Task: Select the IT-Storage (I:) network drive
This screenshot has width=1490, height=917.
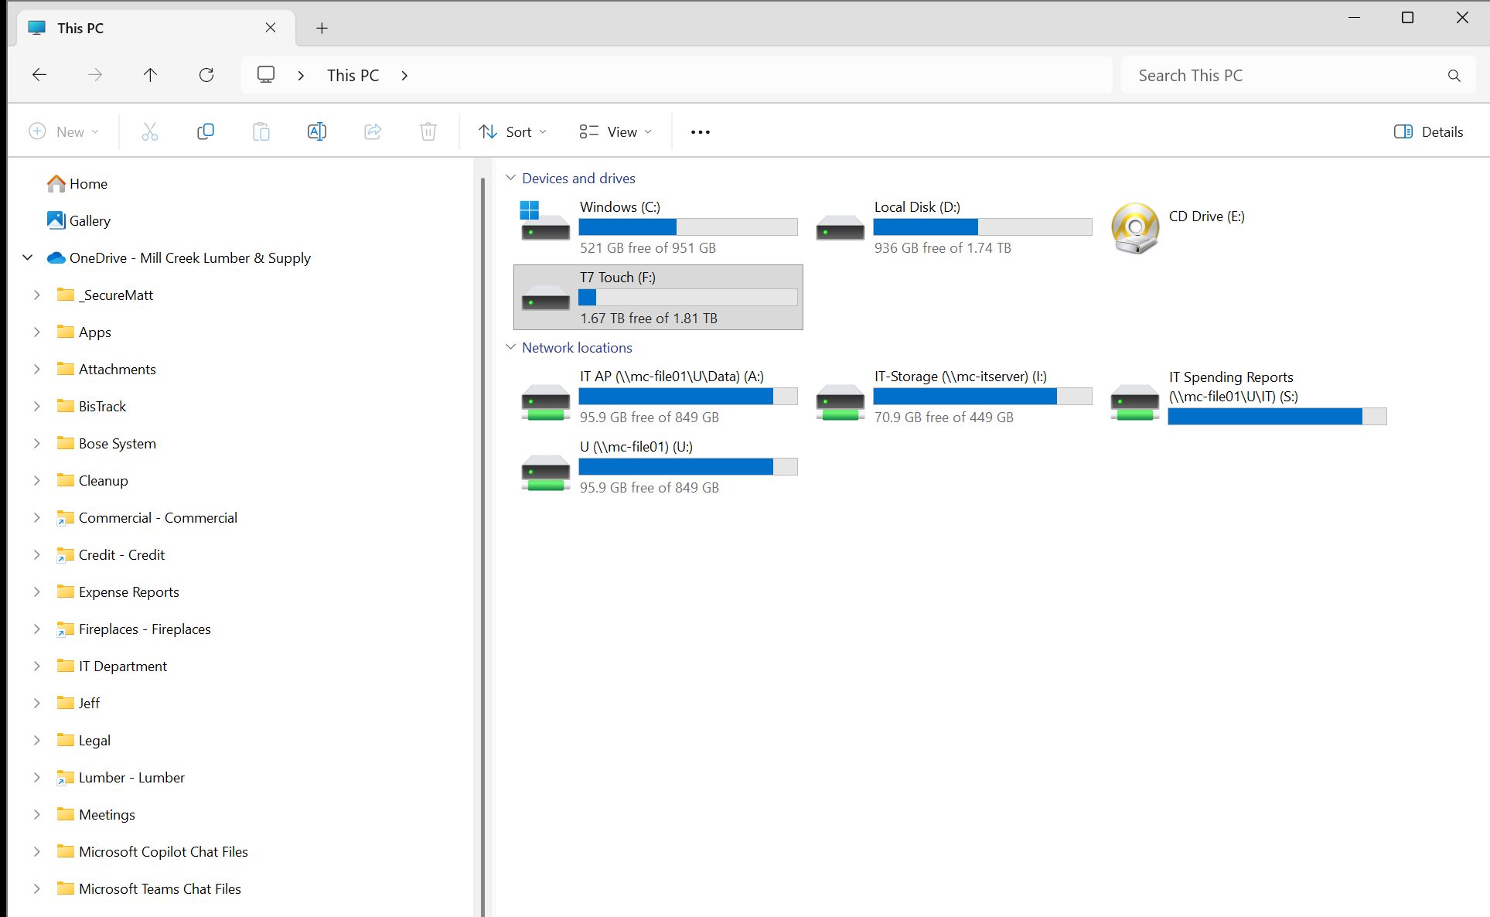Action: [953, 396]
